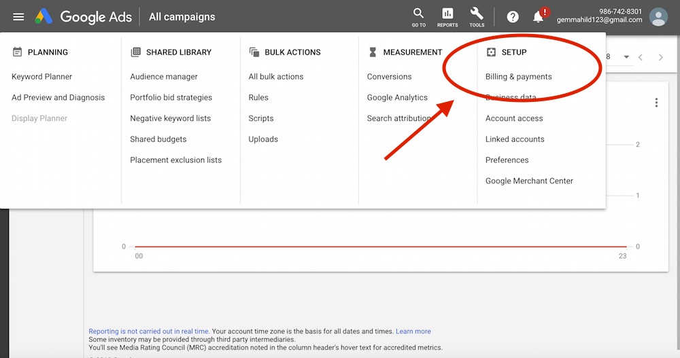This screenshot has width=680, height=358.
Task: Click the Measurement hourglass icon
Action: 373,52
